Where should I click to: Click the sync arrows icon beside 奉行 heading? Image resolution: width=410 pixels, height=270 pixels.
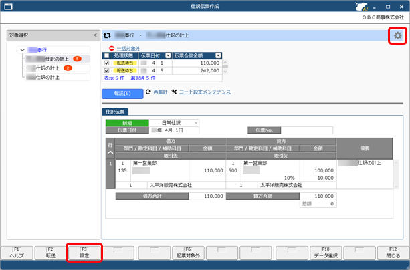coord(107,35)
